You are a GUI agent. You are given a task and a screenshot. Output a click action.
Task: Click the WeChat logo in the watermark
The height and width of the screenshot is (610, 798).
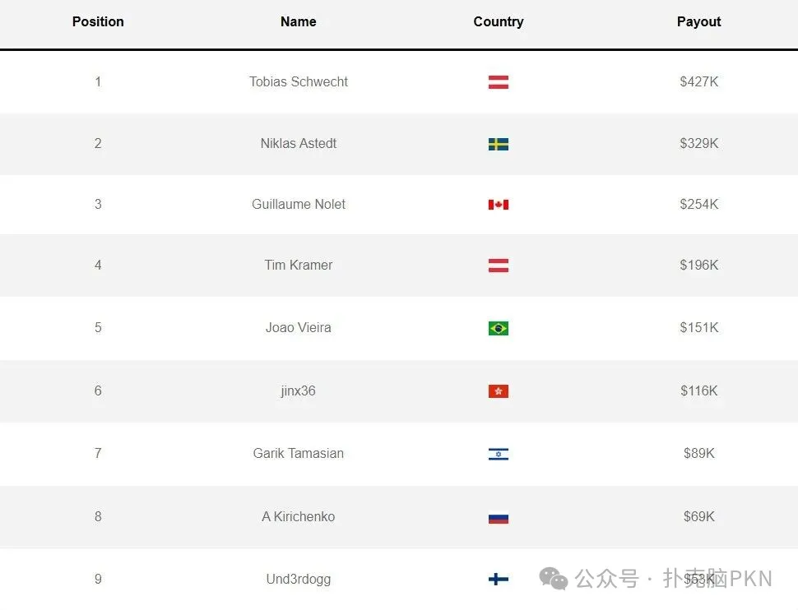[x=553, y=579]
